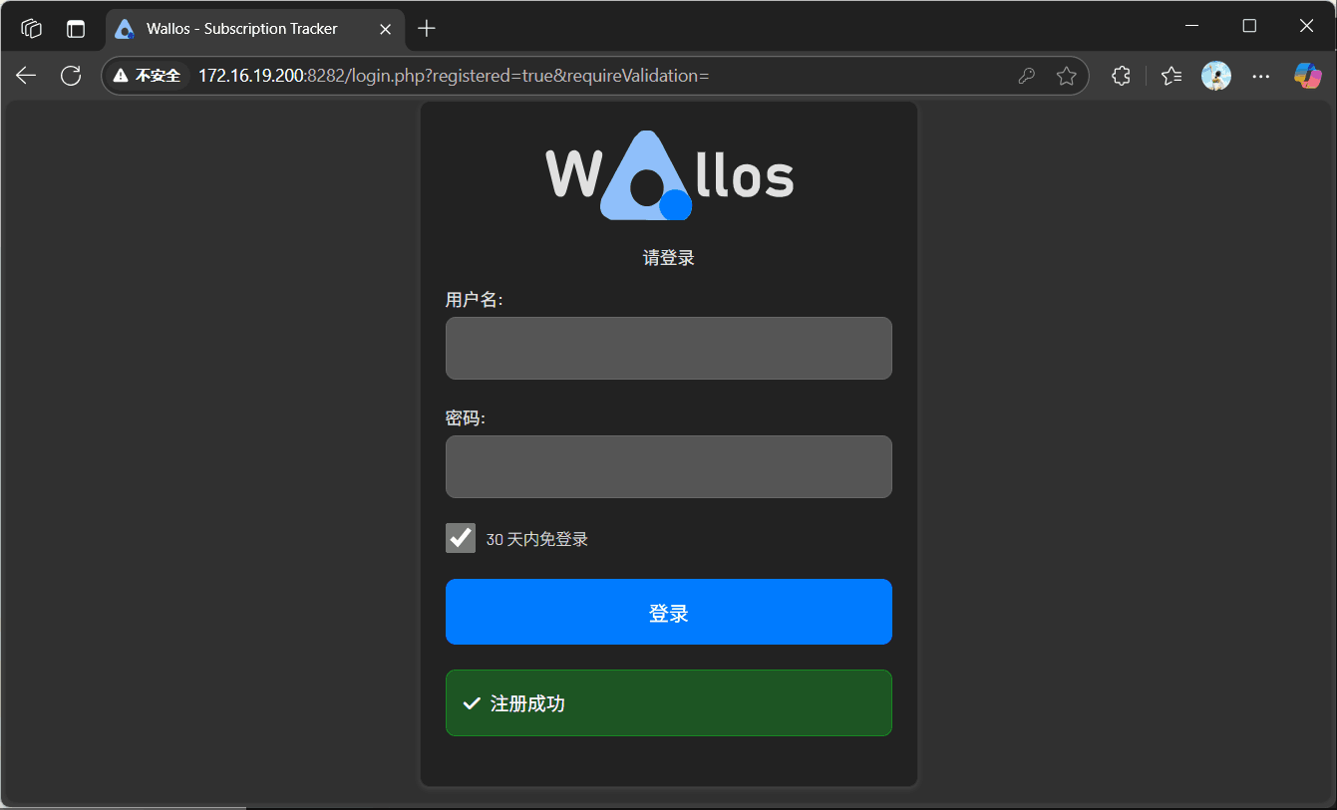The image size is (1337, 810).
Task: Open the browser settings ellipsis menu
Action: [1261, 76]
